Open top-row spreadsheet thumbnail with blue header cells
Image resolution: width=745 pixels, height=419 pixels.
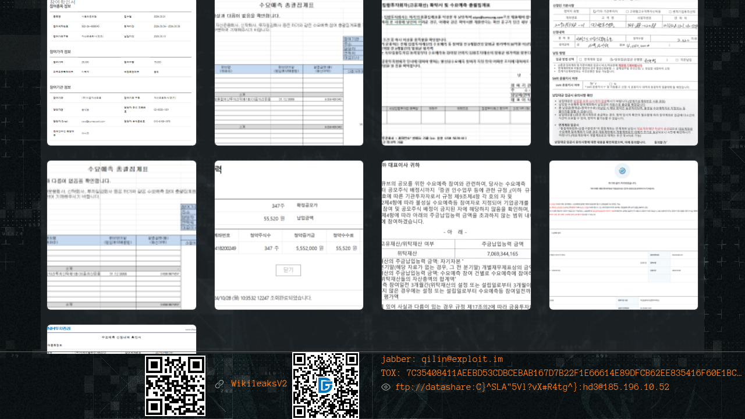coord(289,72)
